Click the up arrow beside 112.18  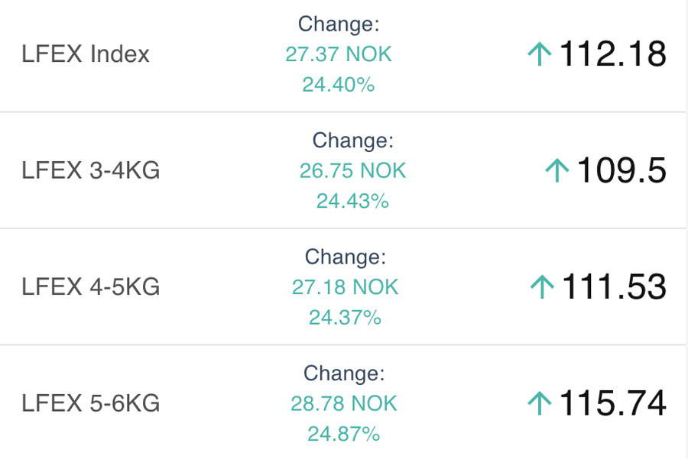(x=540, y=54)
